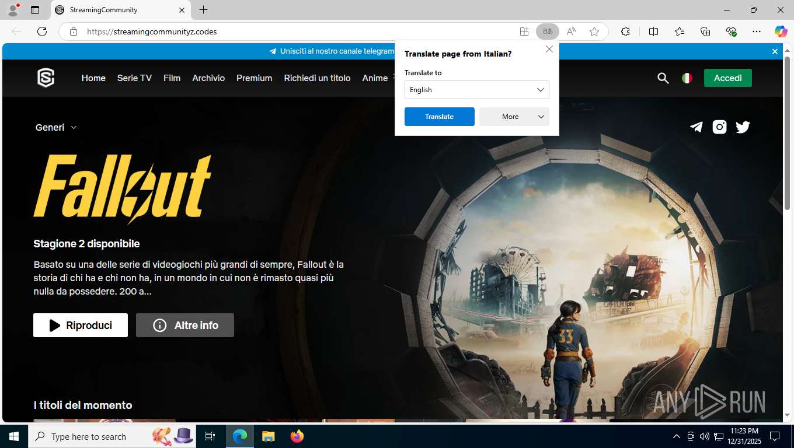Image resolution: width=794 pixels, height=448 pixels.
Task: Click the translate icon in address bar
Action: click(547, 32)
